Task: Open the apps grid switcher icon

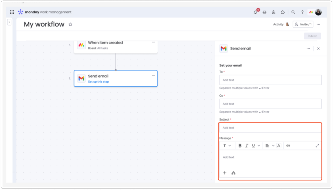Action: tap(12, 12)
